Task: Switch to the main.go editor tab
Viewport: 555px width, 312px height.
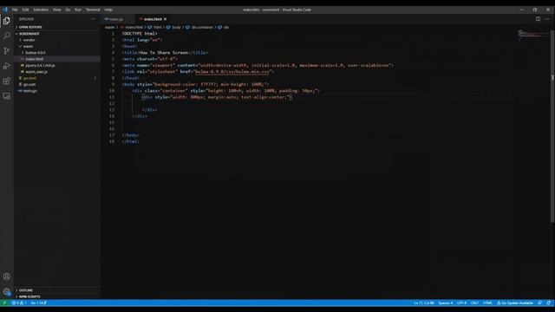Action: coord(118,19)
